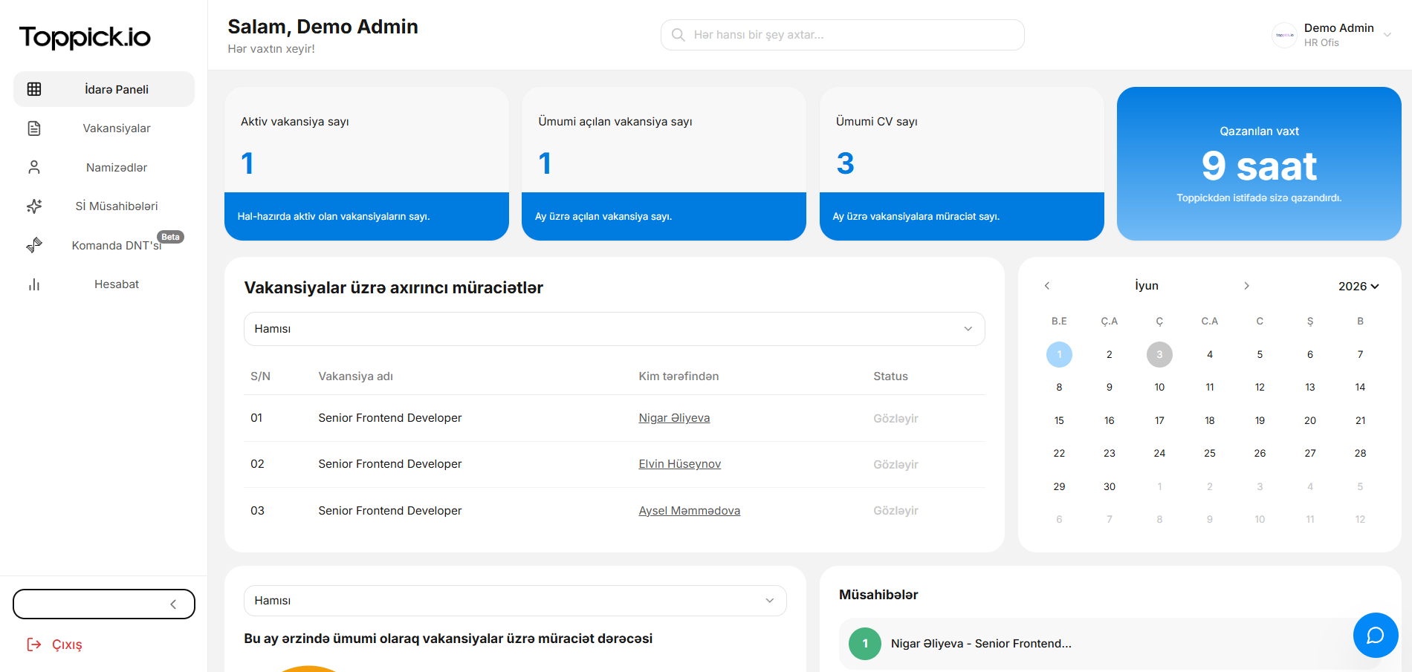Select June 30 on the calendar
1412x672 pixels.
coord(1110,486)
